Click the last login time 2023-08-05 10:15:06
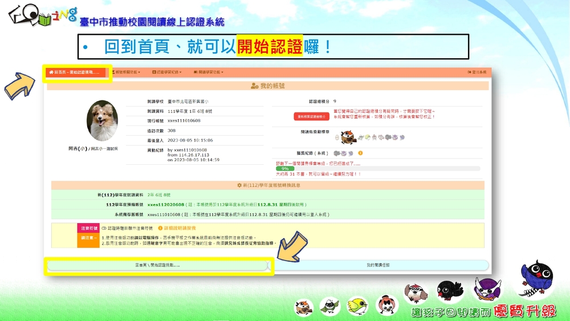 coord(190,140)
